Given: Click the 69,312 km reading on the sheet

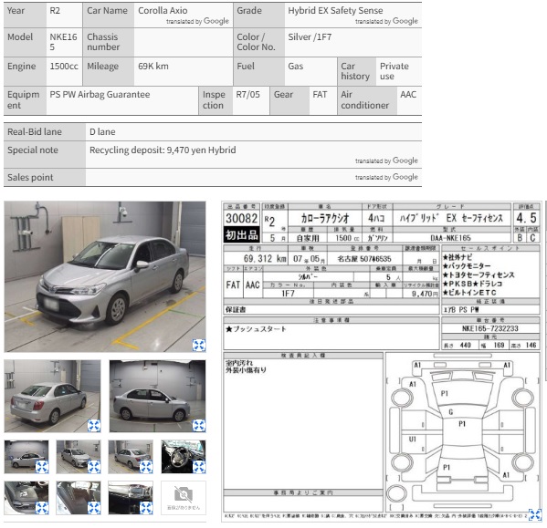Looking at the screenshot, I should (x=265, y=258).
